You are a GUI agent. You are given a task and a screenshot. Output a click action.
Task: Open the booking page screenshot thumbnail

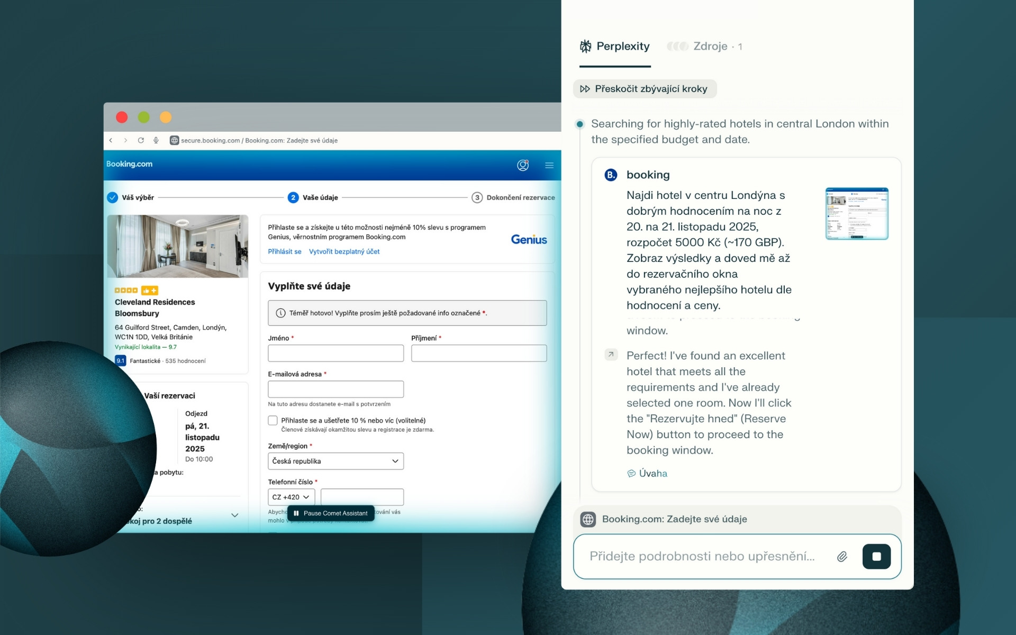pos(856,213)
